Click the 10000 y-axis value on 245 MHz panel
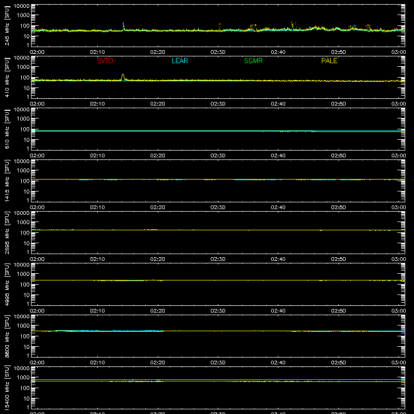This screenshot has width=414, height=414. [x=22, y=6]
